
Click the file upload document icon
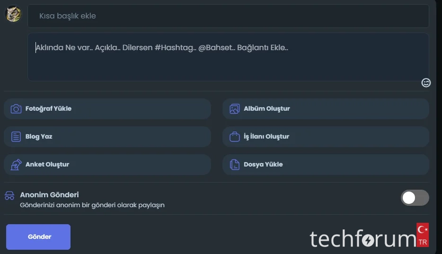pos(234,165)
